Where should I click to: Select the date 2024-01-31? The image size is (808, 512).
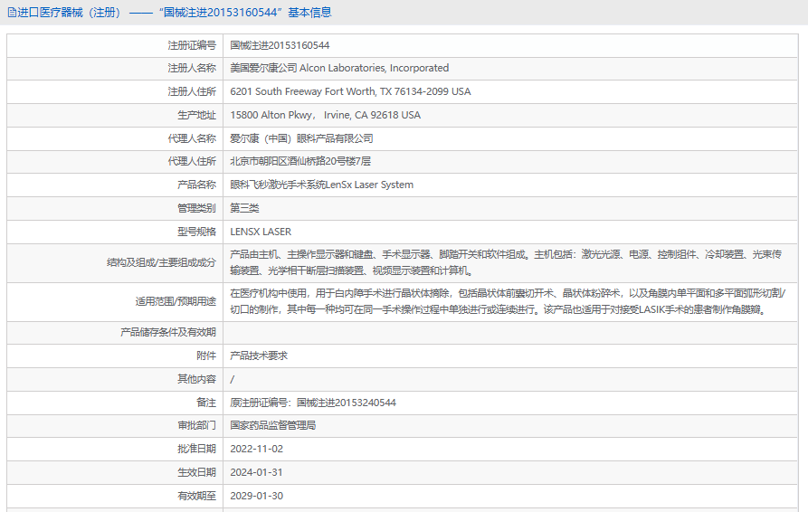pos(257,472)
